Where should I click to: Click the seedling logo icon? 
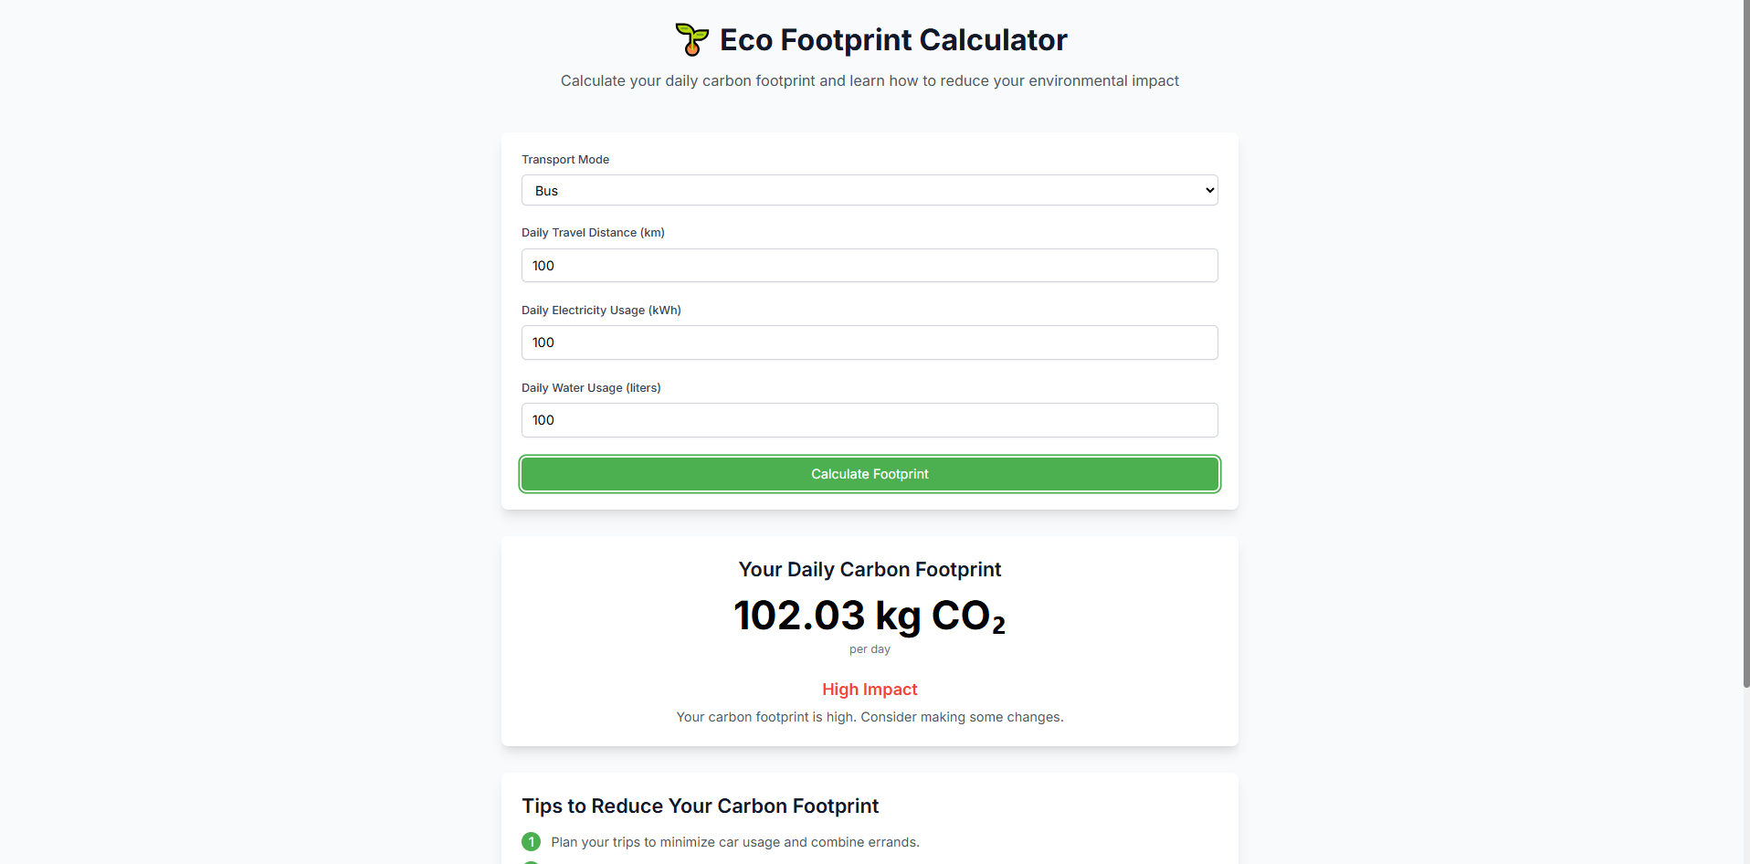691,39
